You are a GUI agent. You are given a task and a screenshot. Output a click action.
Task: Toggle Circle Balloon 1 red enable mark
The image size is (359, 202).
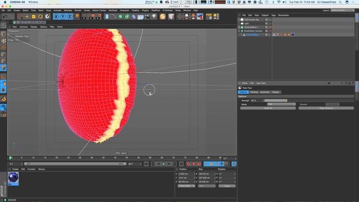click(270, 27)
